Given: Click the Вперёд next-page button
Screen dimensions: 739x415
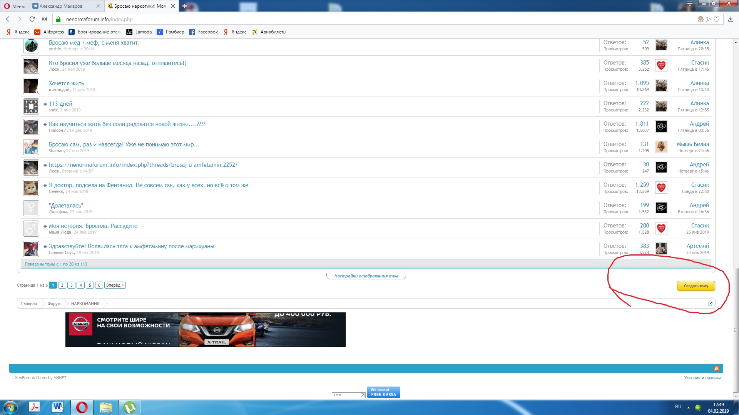Looking at the screenshot, I should tap(115, 285).
